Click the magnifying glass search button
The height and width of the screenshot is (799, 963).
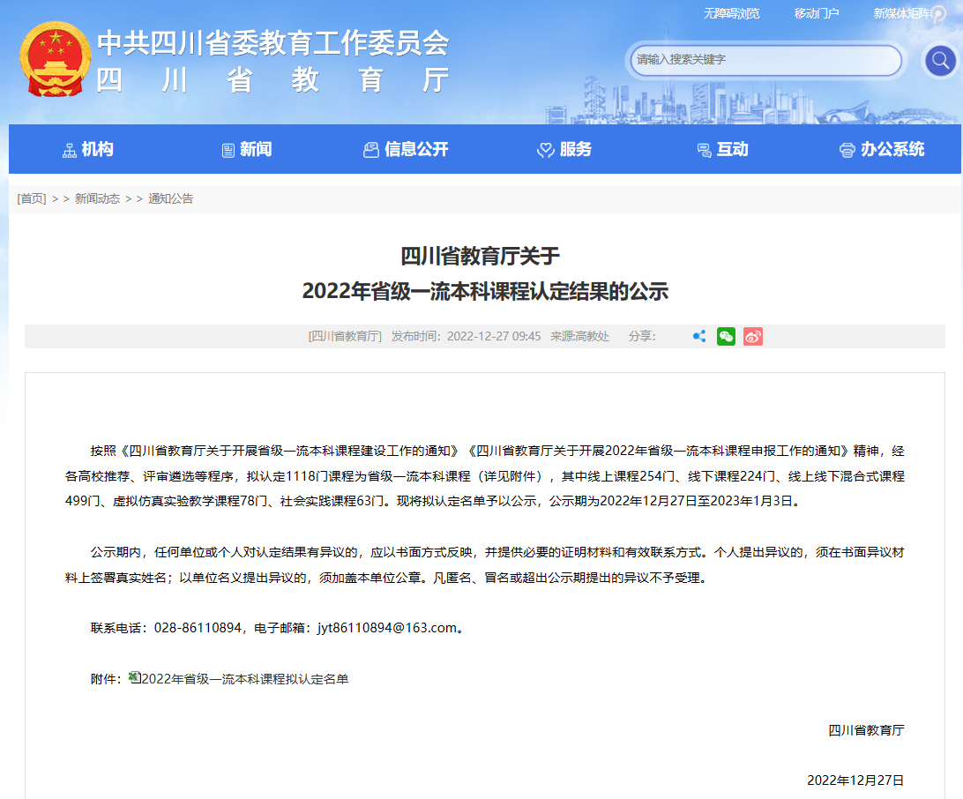click(x=940, y=61)
